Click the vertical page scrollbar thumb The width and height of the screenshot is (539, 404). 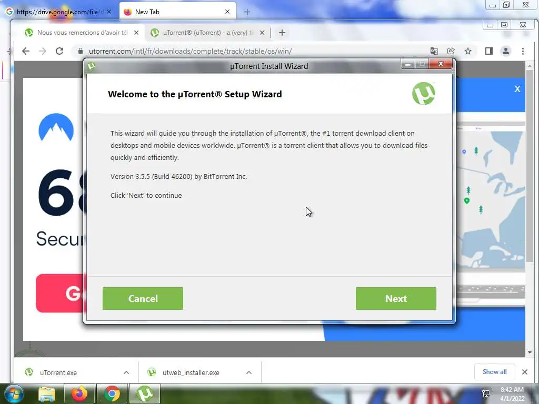[x=530, y=166]
